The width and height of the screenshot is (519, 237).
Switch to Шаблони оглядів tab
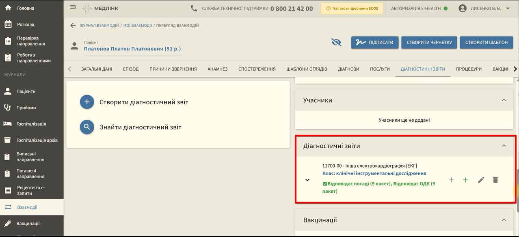point(307,69)
